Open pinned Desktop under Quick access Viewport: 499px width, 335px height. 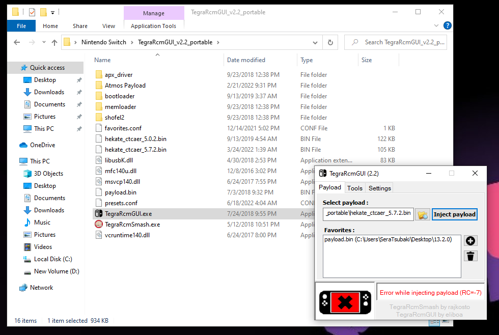[45, 80]
